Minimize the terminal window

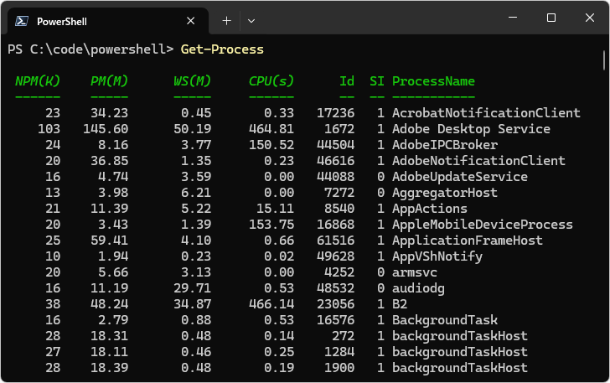[513, 18]
